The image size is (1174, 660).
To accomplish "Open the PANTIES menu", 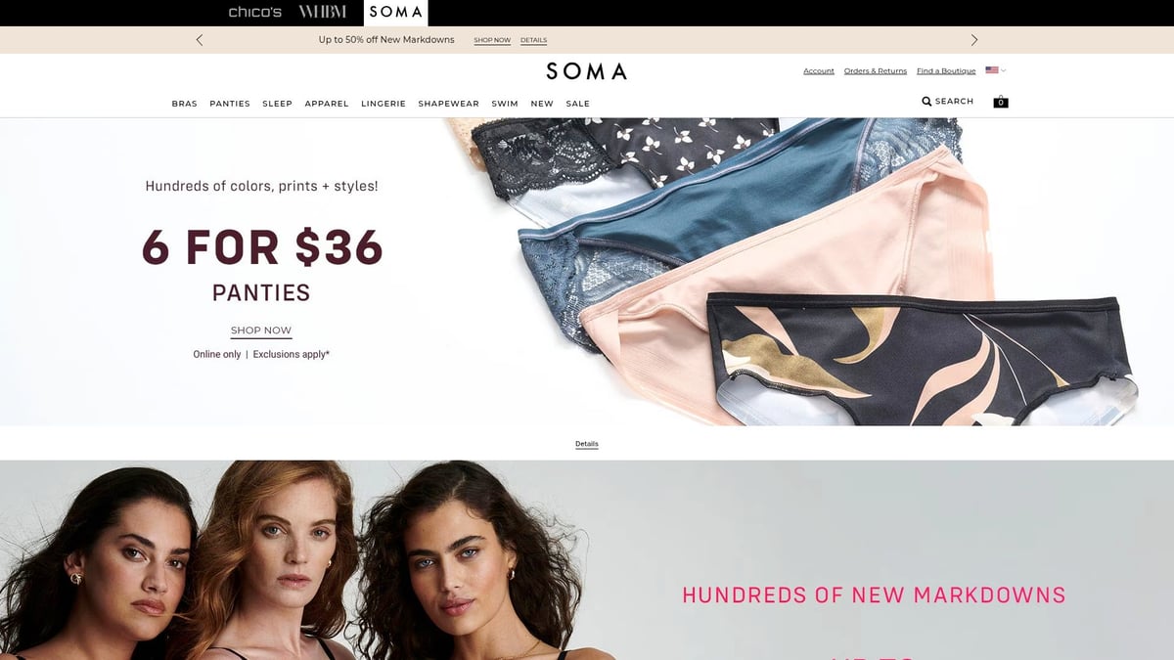I will click(x=230, y=104).
